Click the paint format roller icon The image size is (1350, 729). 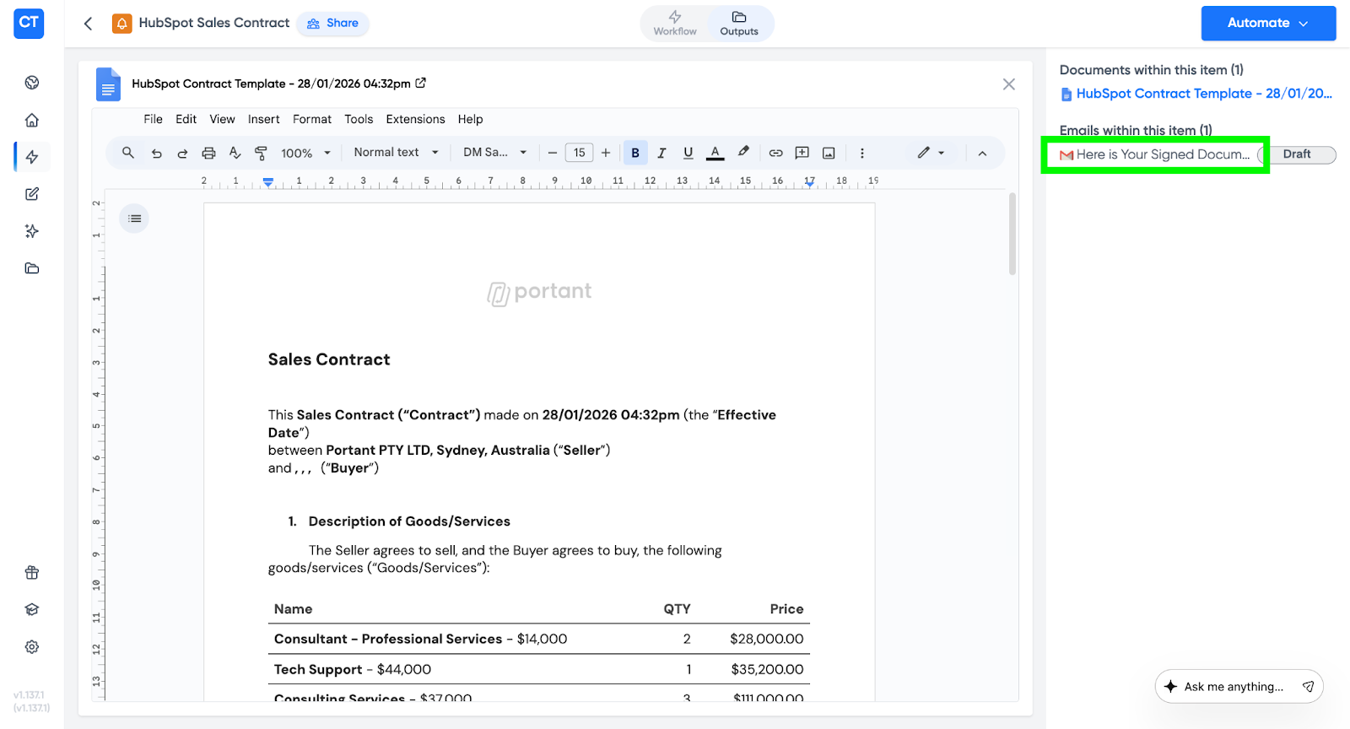tap(261, 153)
